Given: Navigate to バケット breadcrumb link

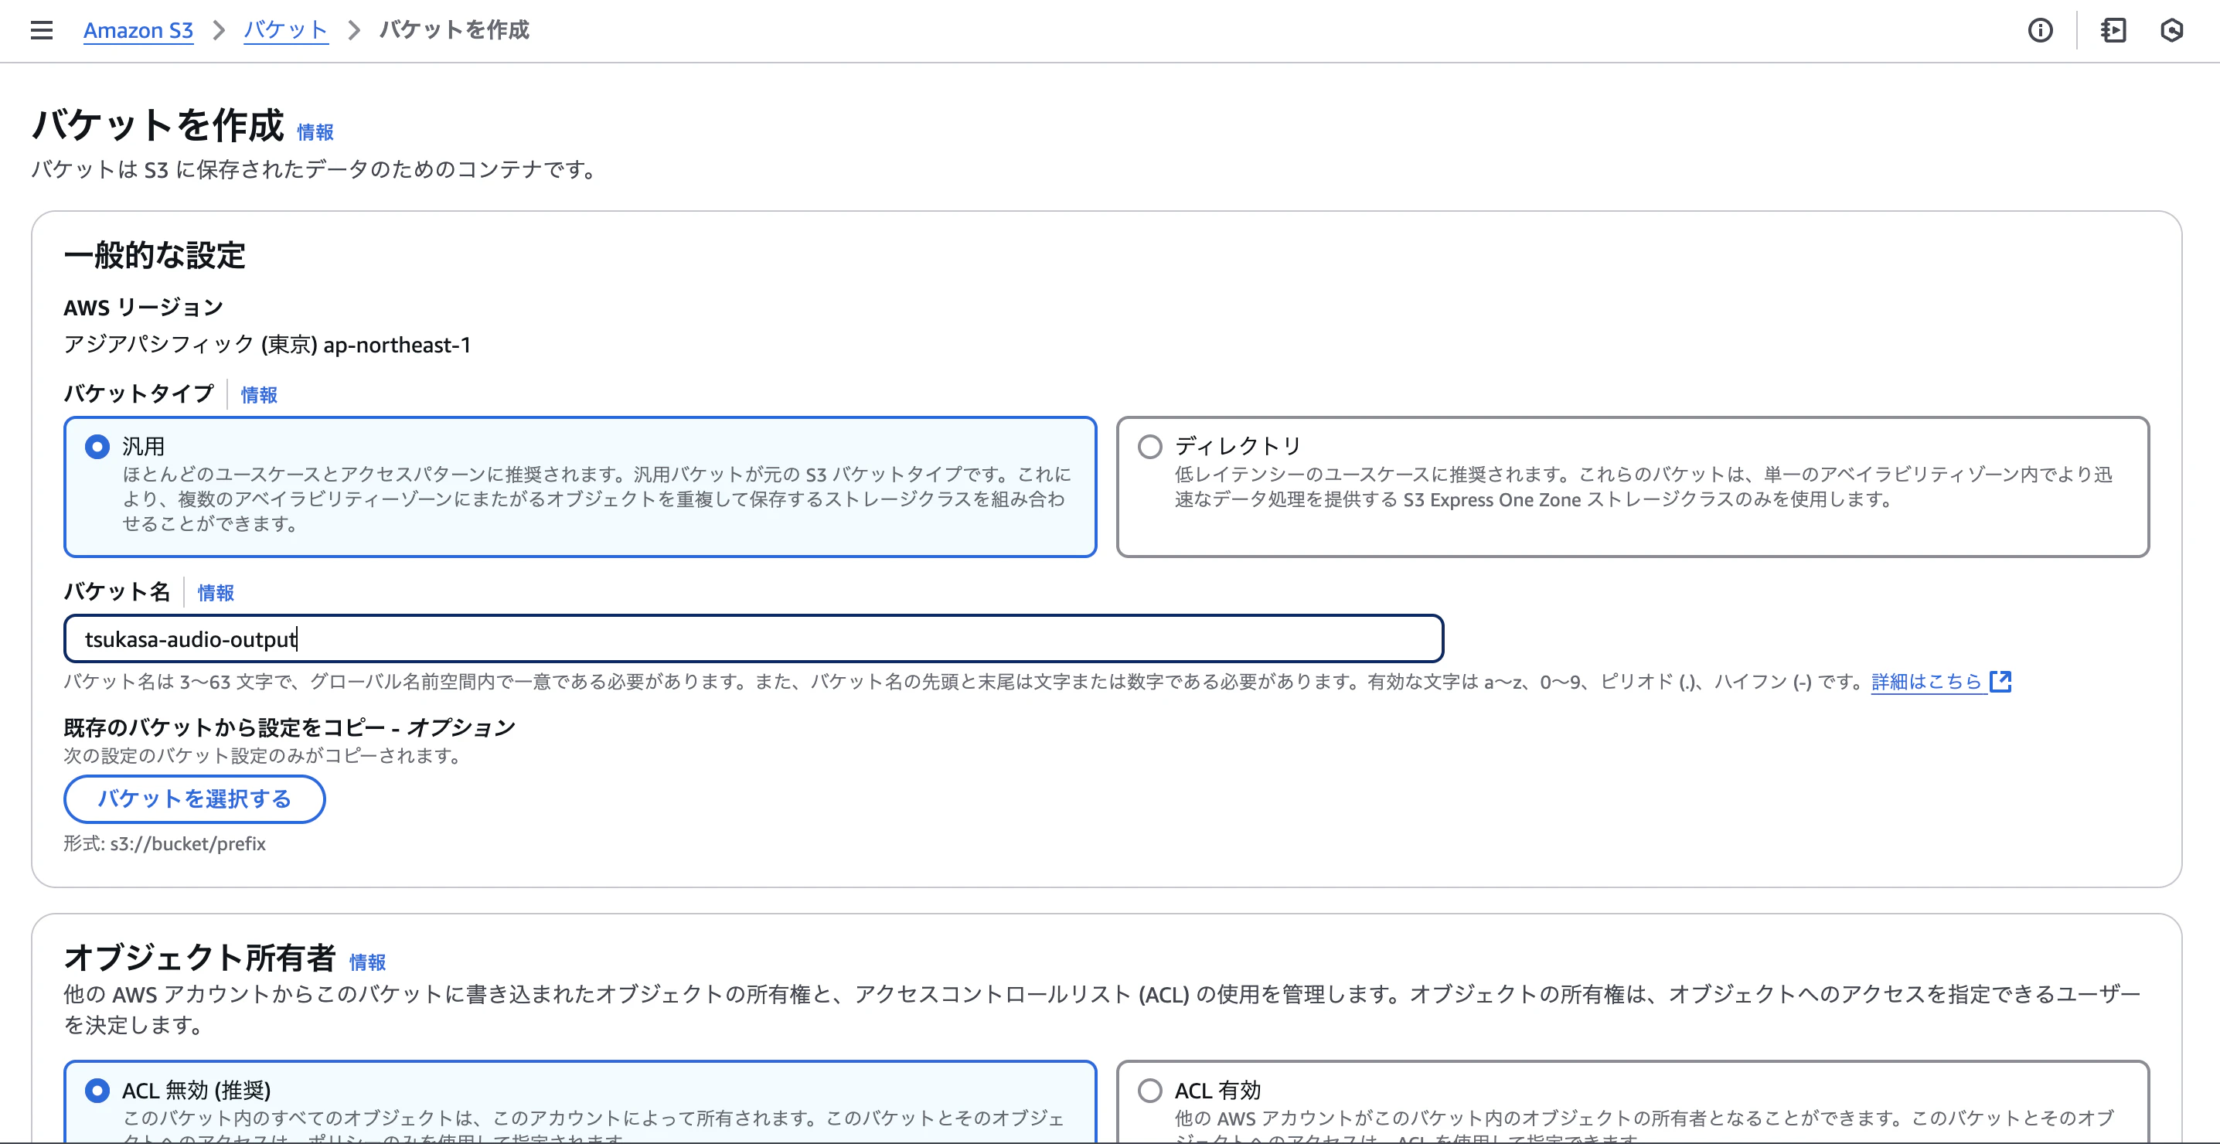Looking at the screenshot, I should pos(285,30).
